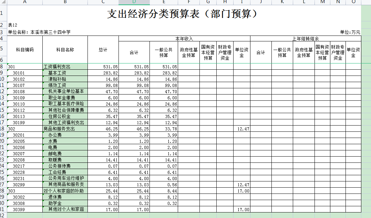
Task: Click code cell 301
Action: coord(25,67)
